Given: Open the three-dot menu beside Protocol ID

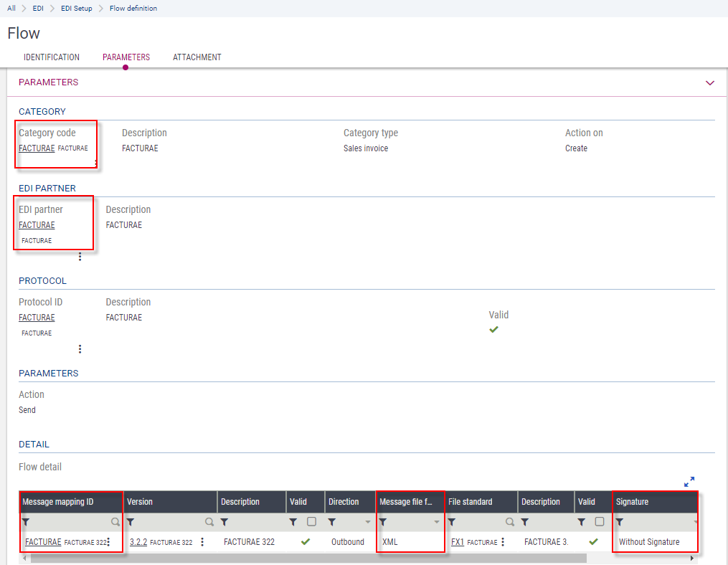Looking at the screenshot, I should pyautogui.click(x=80, y=349).
